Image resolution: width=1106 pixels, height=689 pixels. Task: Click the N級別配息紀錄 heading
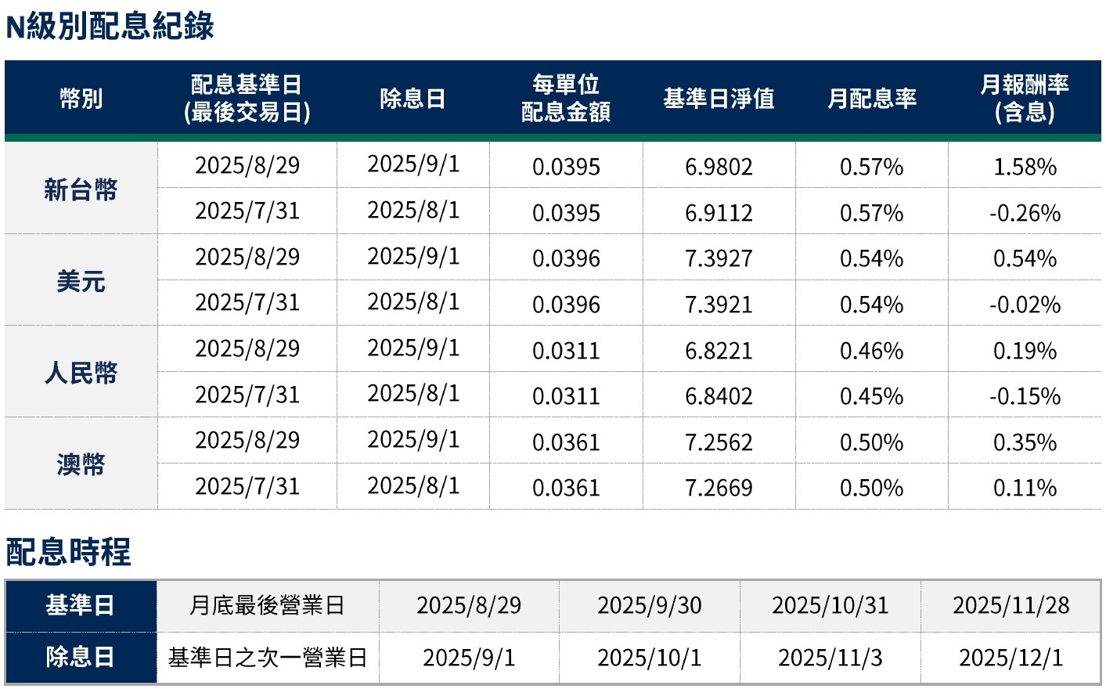[110, 27]
